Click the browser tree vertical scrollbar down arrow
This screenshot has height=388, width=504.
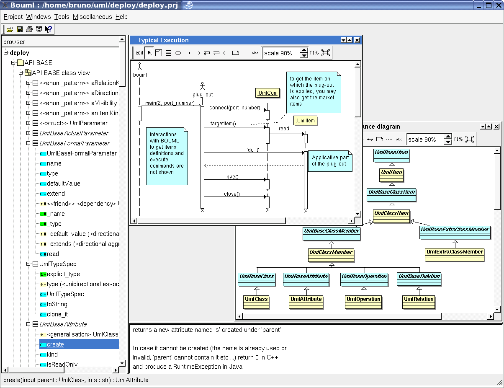[122, 363]
